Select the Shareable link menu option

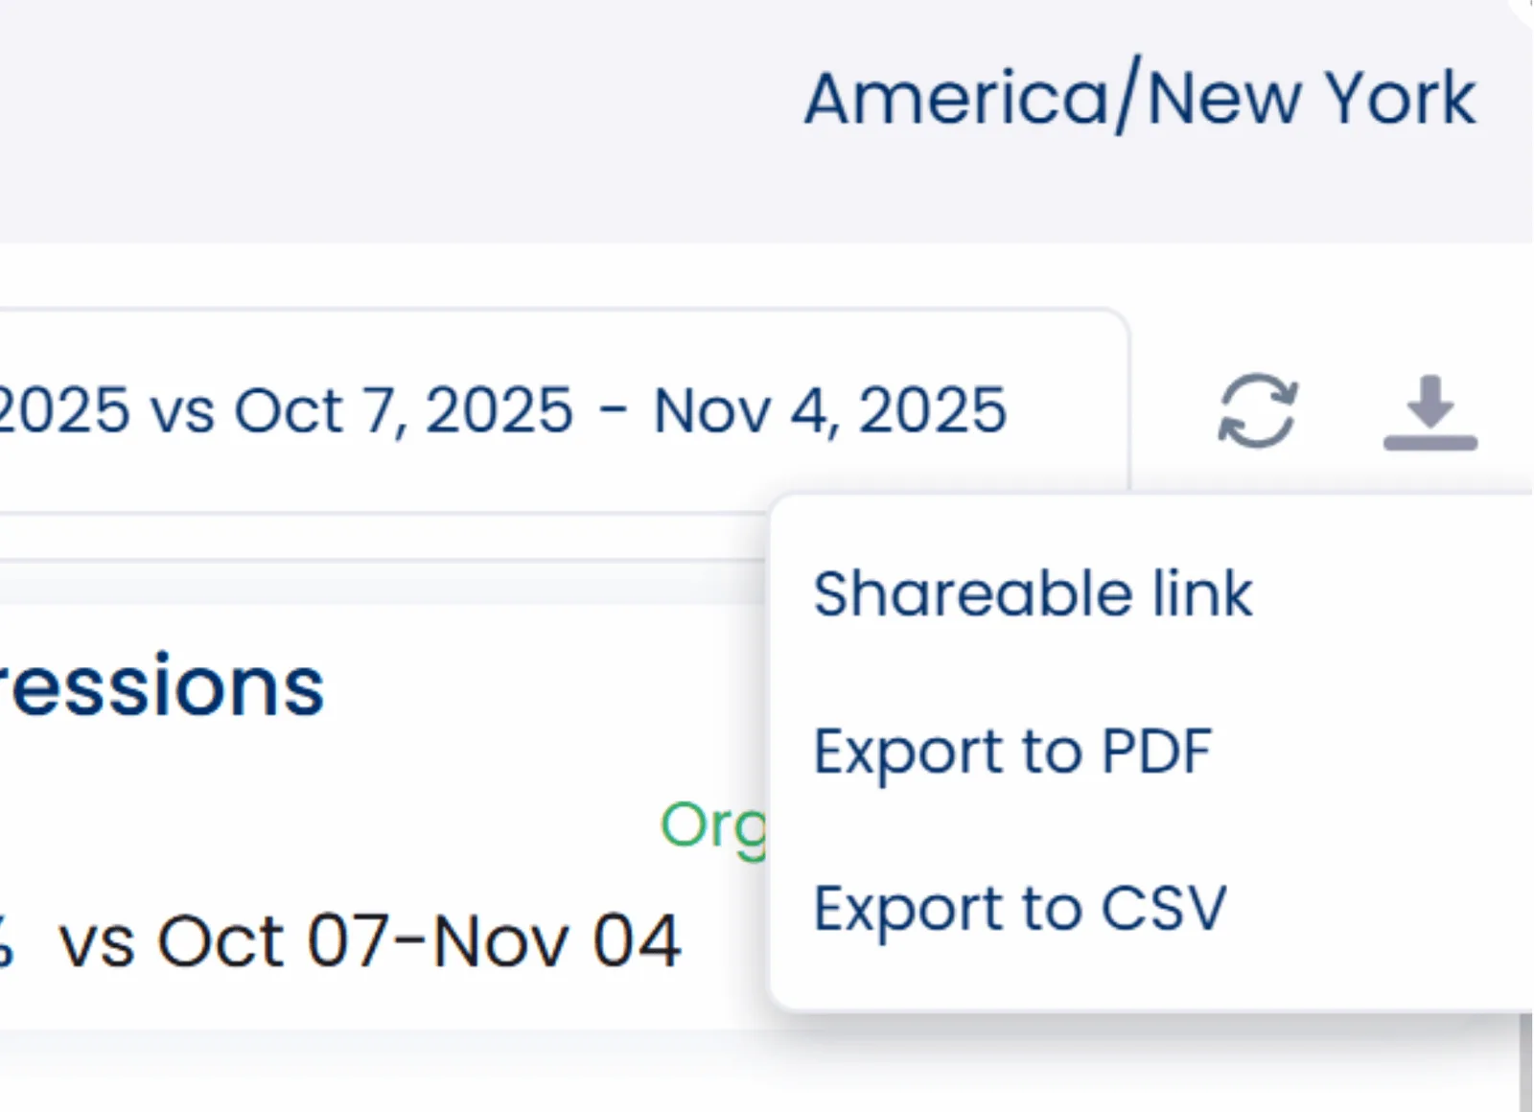click(x=1033, y=593)
